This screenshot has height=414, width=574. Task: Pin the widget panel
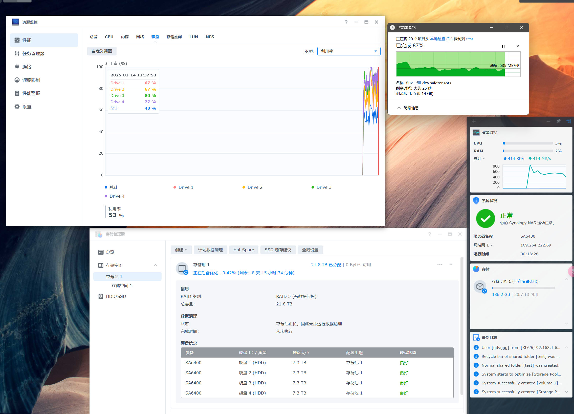(558, 121)
